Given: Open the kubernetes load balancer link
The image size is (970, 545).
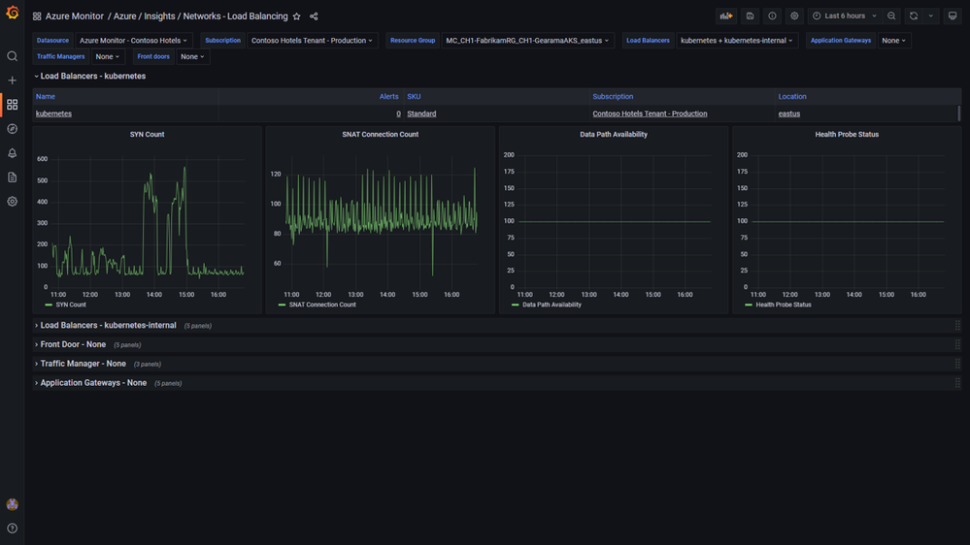Looking at the screenshot, I should [53, 113].
